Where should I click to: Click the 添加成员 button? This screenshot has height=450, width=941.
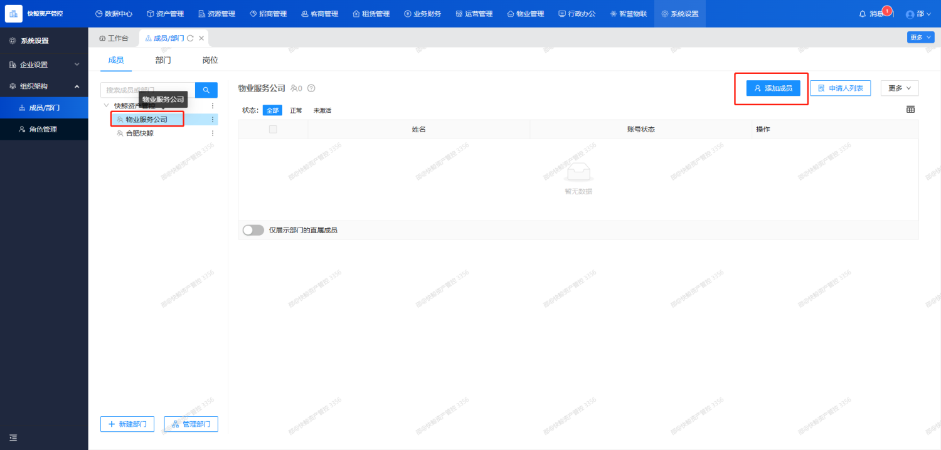(x=773, y=88)
